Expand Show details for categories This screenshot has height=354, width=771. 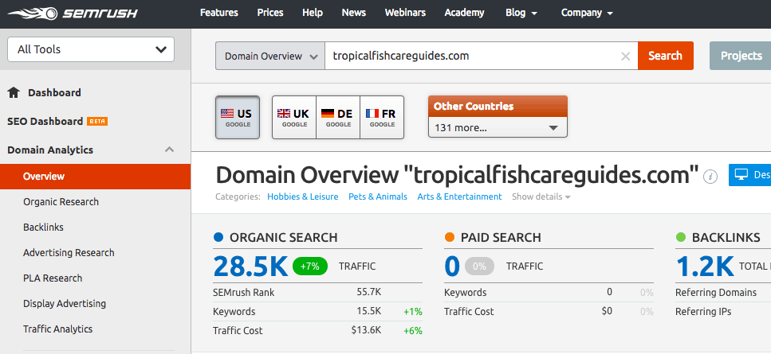541,196
